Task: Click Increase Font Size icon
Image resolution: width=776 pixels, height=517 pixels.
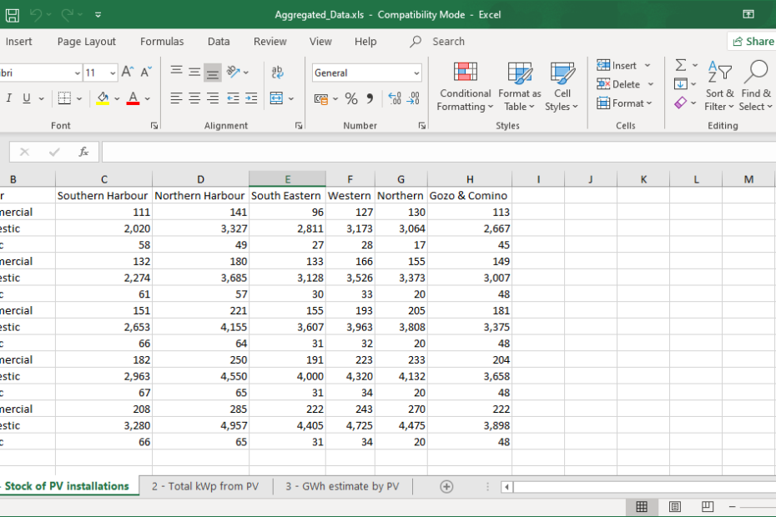Action: (x=127, y=73)
